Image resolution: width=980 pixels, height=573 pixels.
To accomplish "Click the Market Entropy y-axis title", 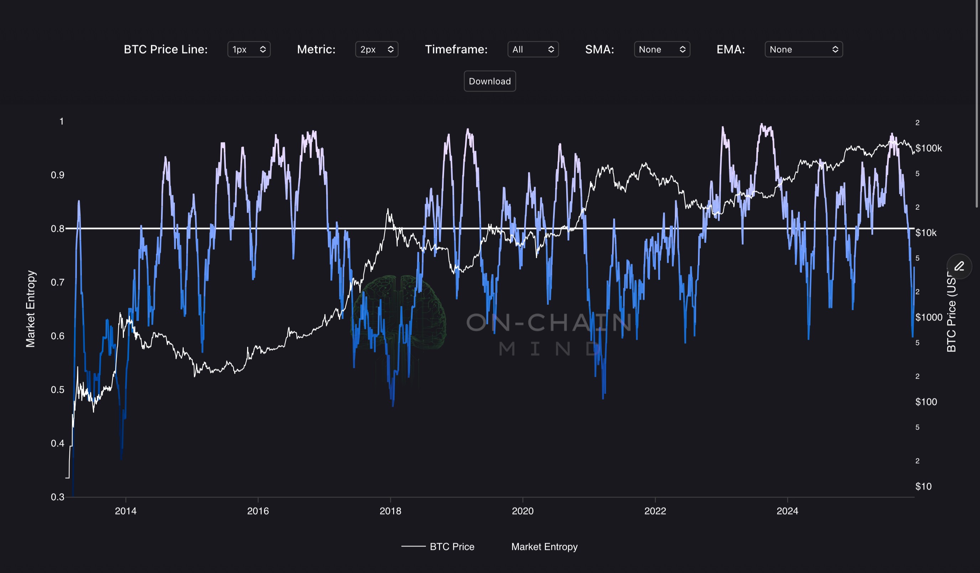I will tap(30, 309).
